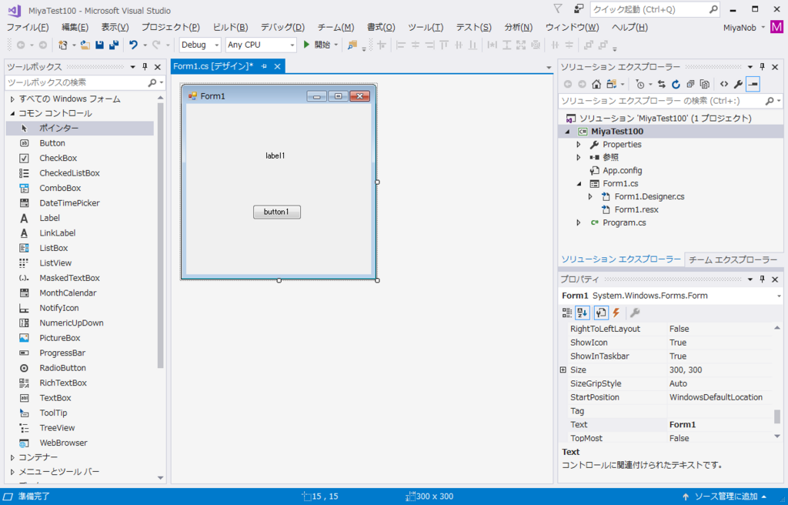Click the wrench Properties icon in Solution Explorer
Image resolution: width=788 pixels, height=505 pixels.
pyautogui.click(x=738, y=84)
